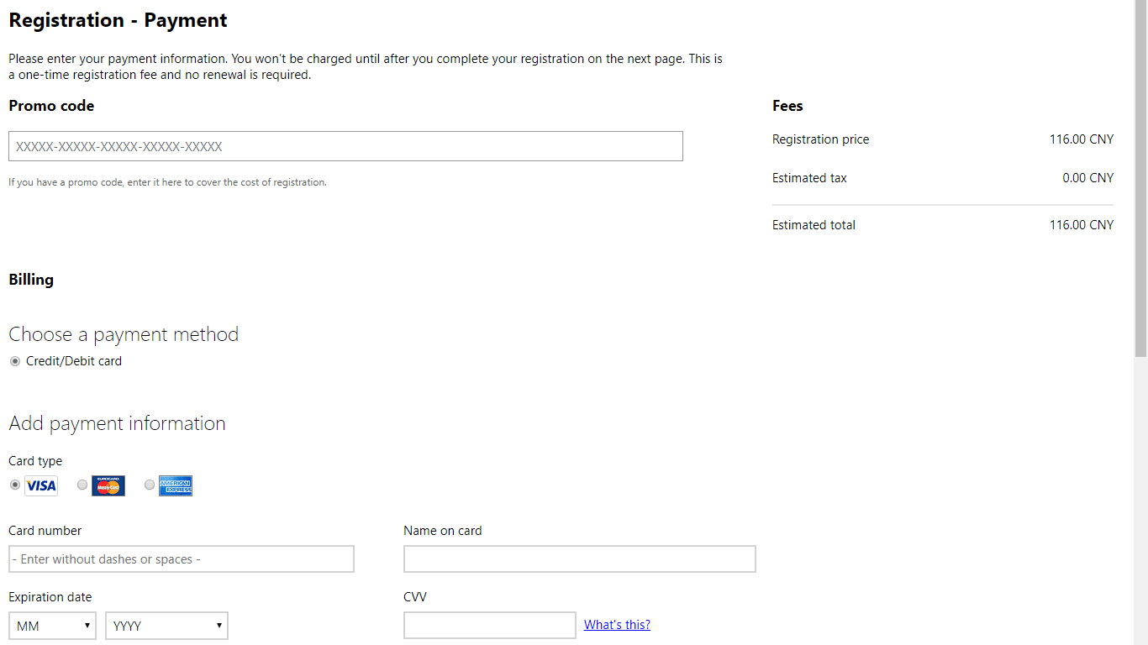Click the "Expiration date" label

tap(50, 597)
